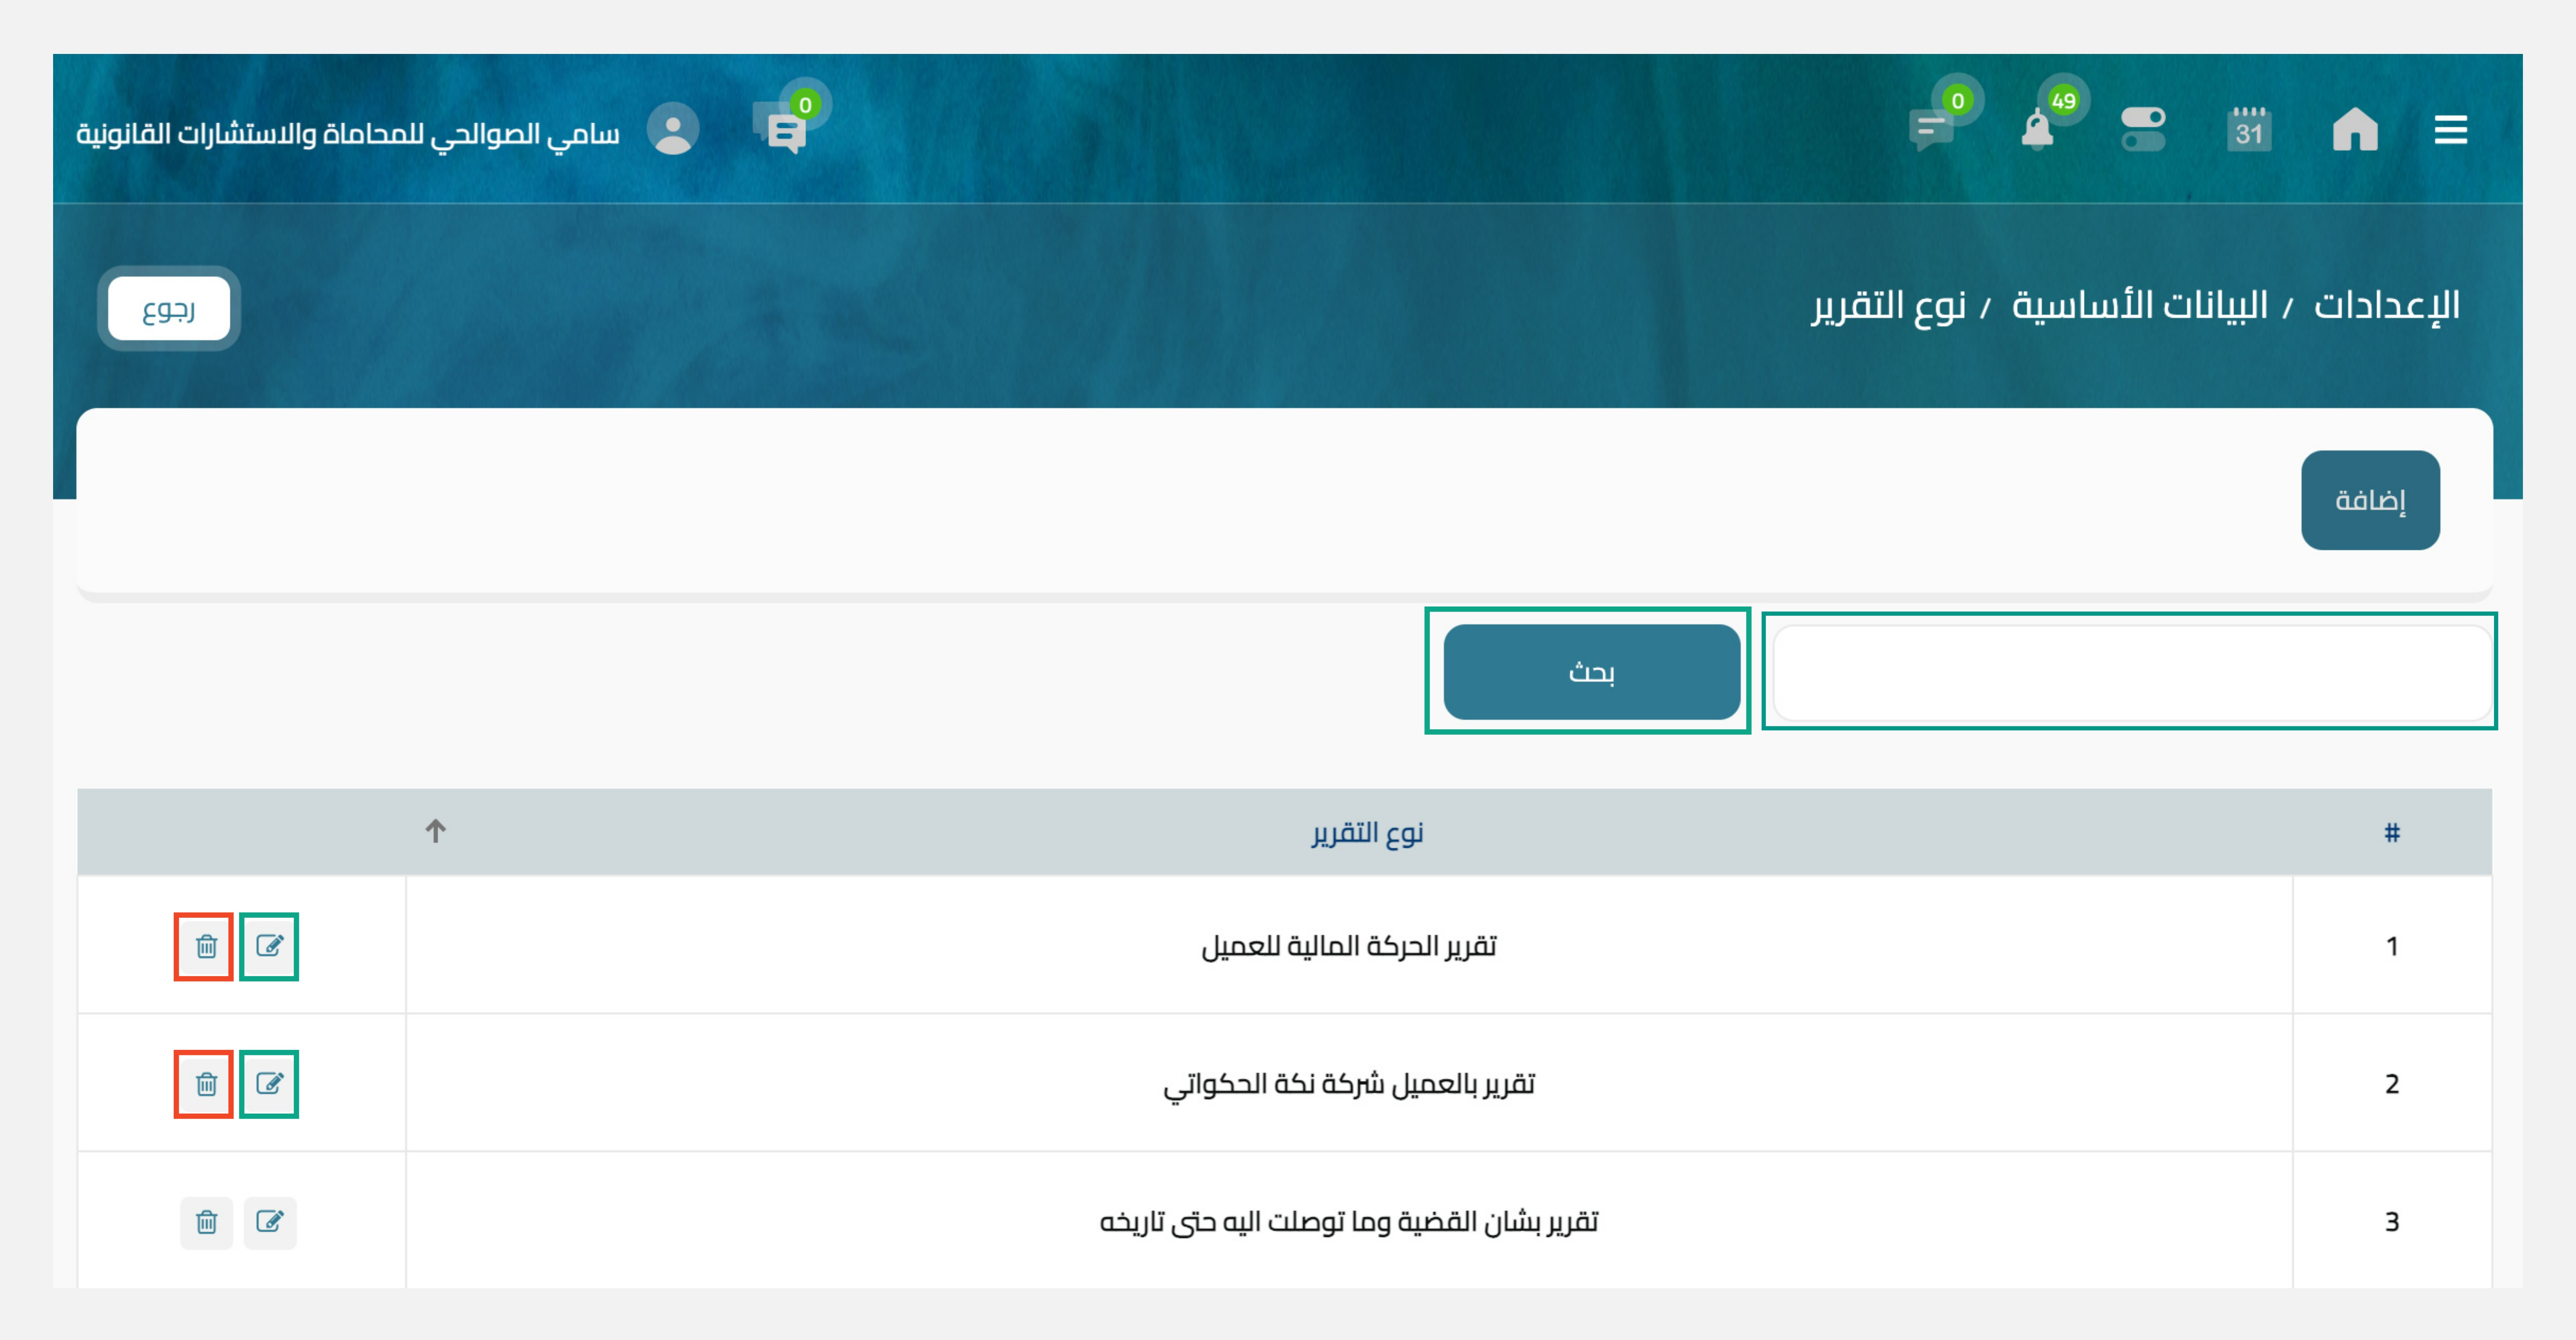Open the law firm name account menu
This screenshot has height=1340, width=2576.
(348, 133)
